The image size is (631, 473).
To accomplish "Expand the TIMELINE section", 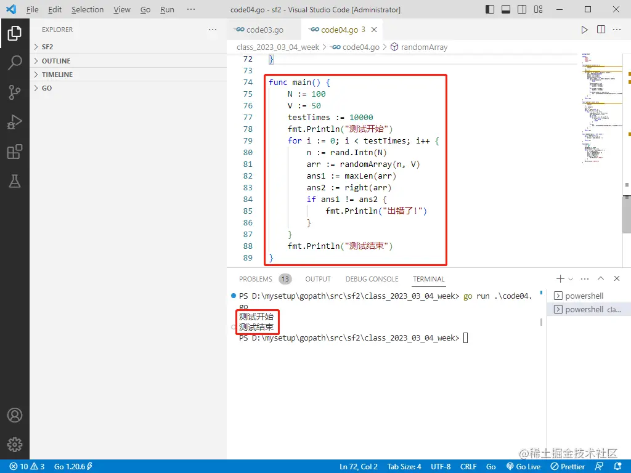I will click(x=128, y=75).
